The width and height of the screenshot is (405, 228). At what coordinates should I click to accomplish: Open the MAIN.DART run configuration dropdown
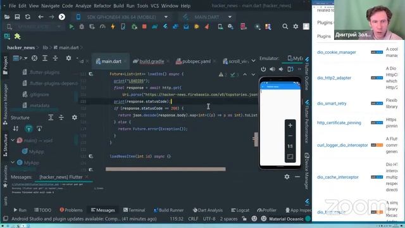(x=207, y=17)
